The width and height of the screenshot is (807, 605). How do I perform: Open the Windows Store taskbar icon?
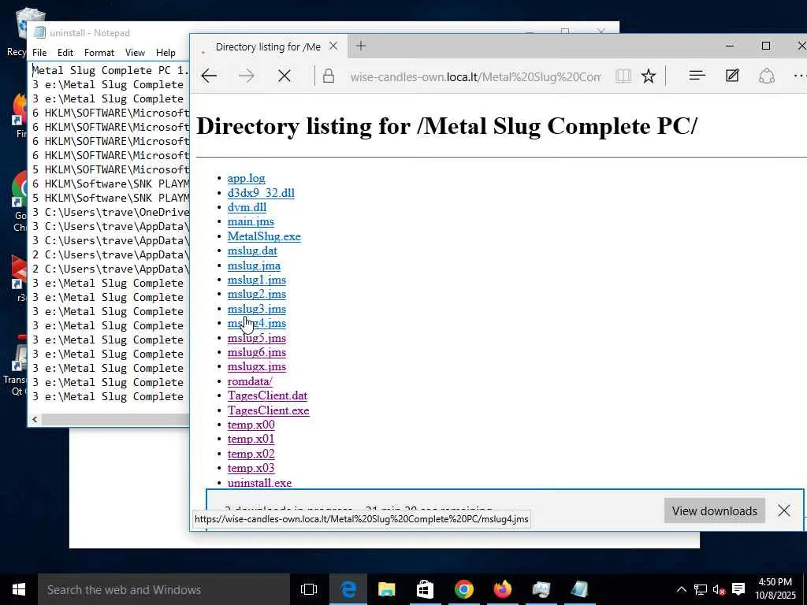[425, 589]
